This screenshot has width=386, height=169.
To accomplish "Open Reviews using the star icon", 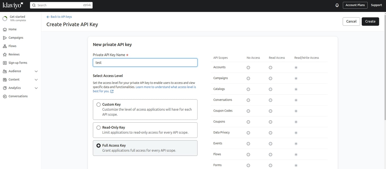I will tap(5, 55).
